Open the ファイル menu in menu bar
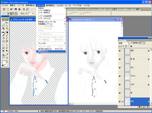 [5, 5]
